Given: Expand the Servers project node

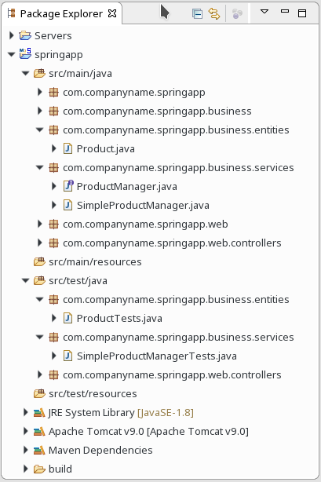Looking at the screenshot, I should coord(11,35).
